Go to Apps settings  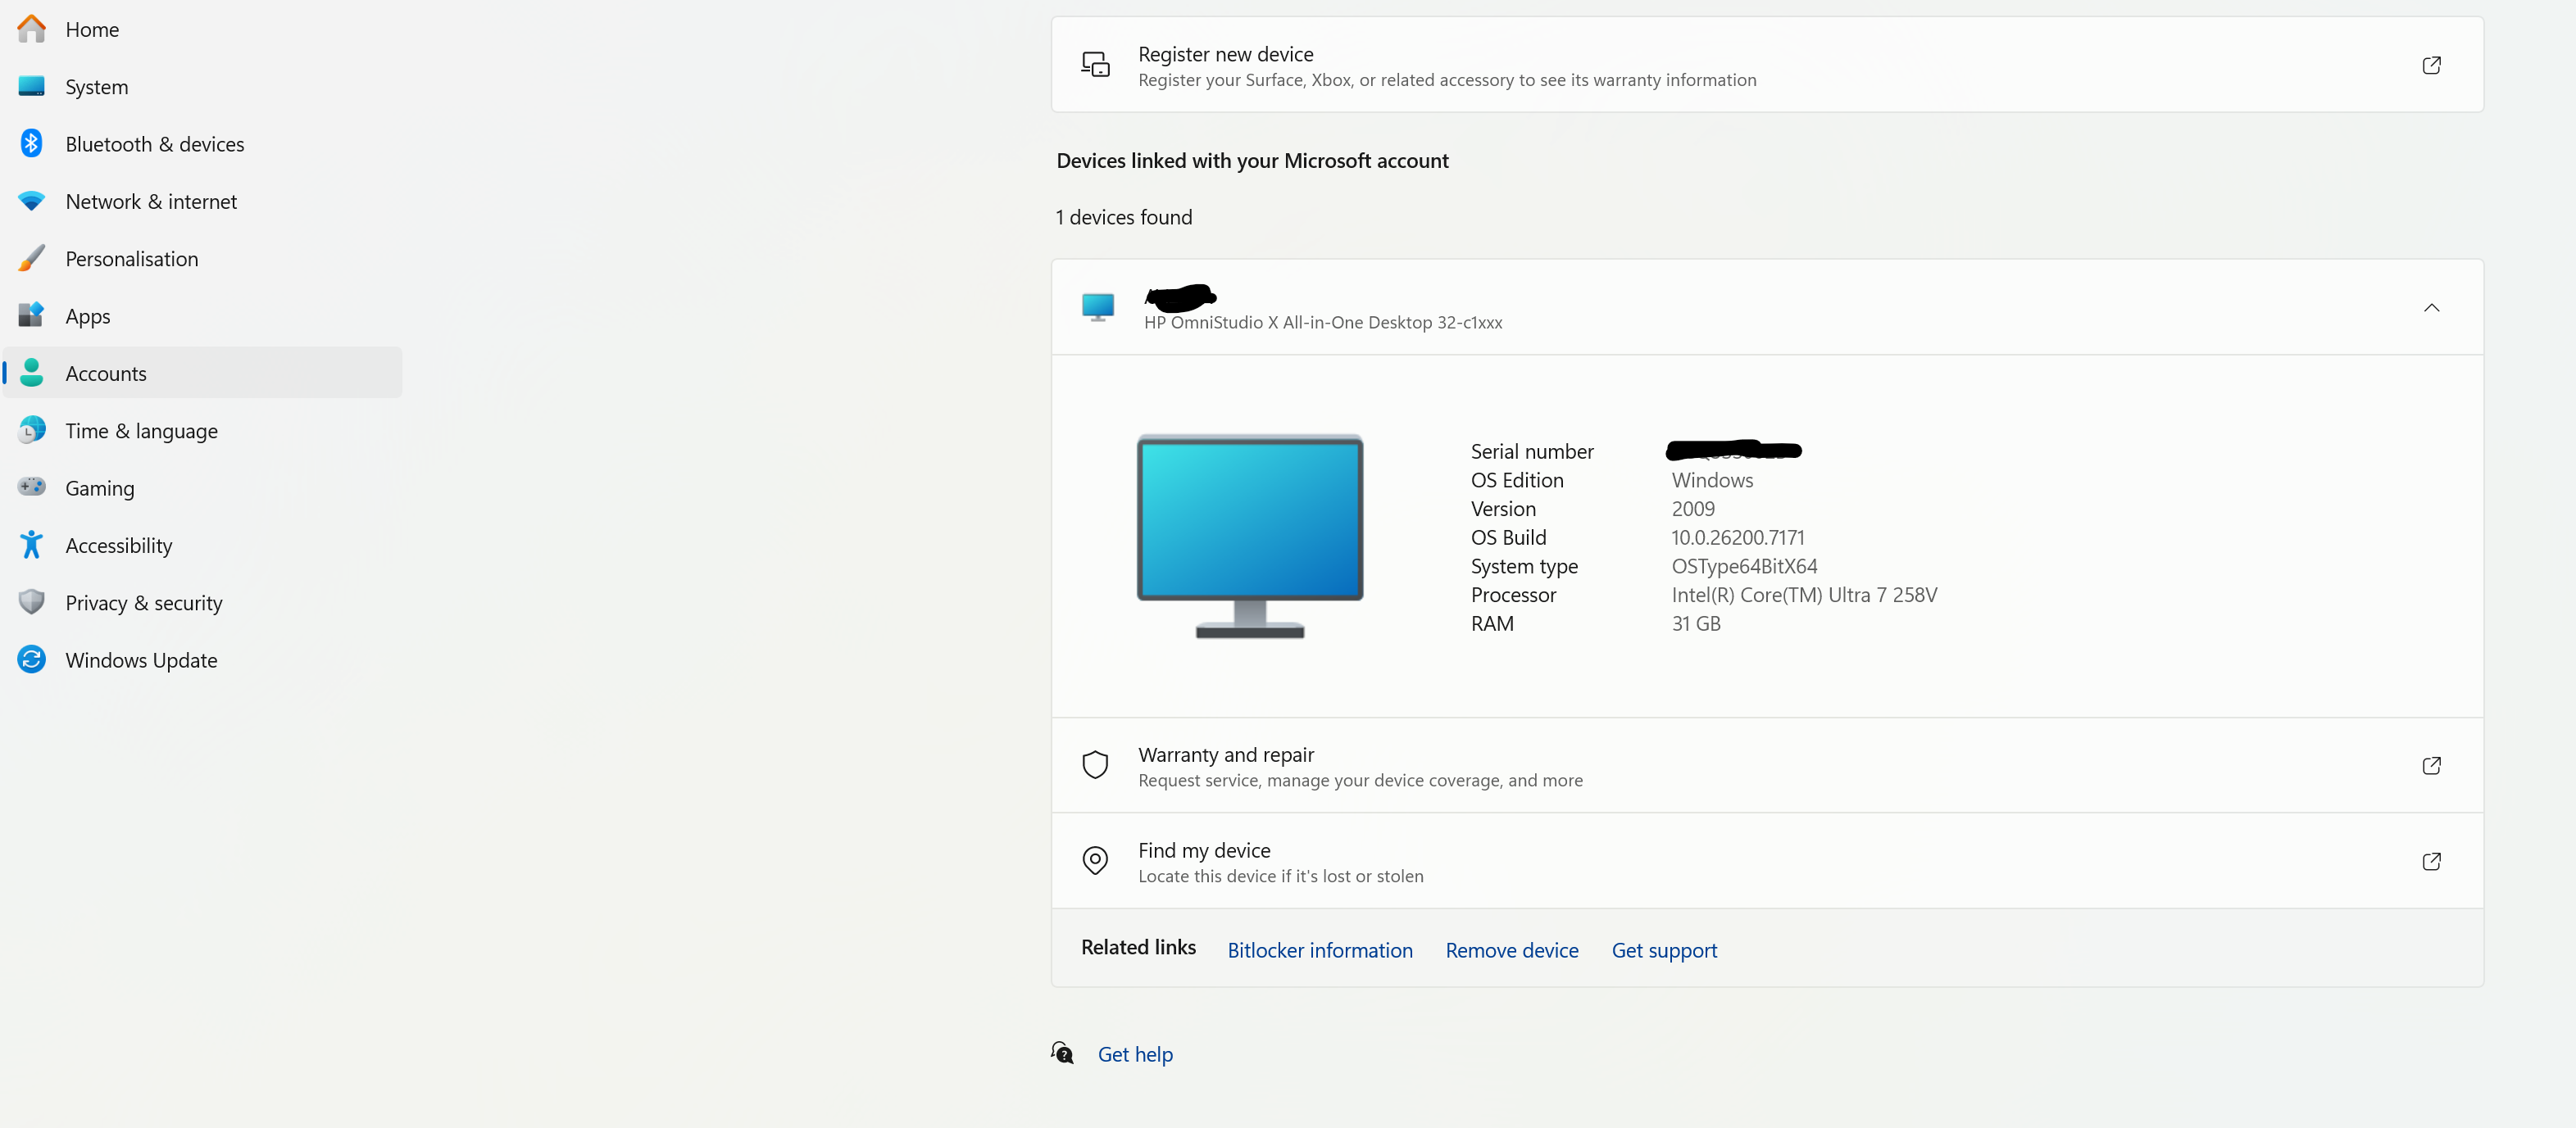pyautogui.click(x=88, y=315)
